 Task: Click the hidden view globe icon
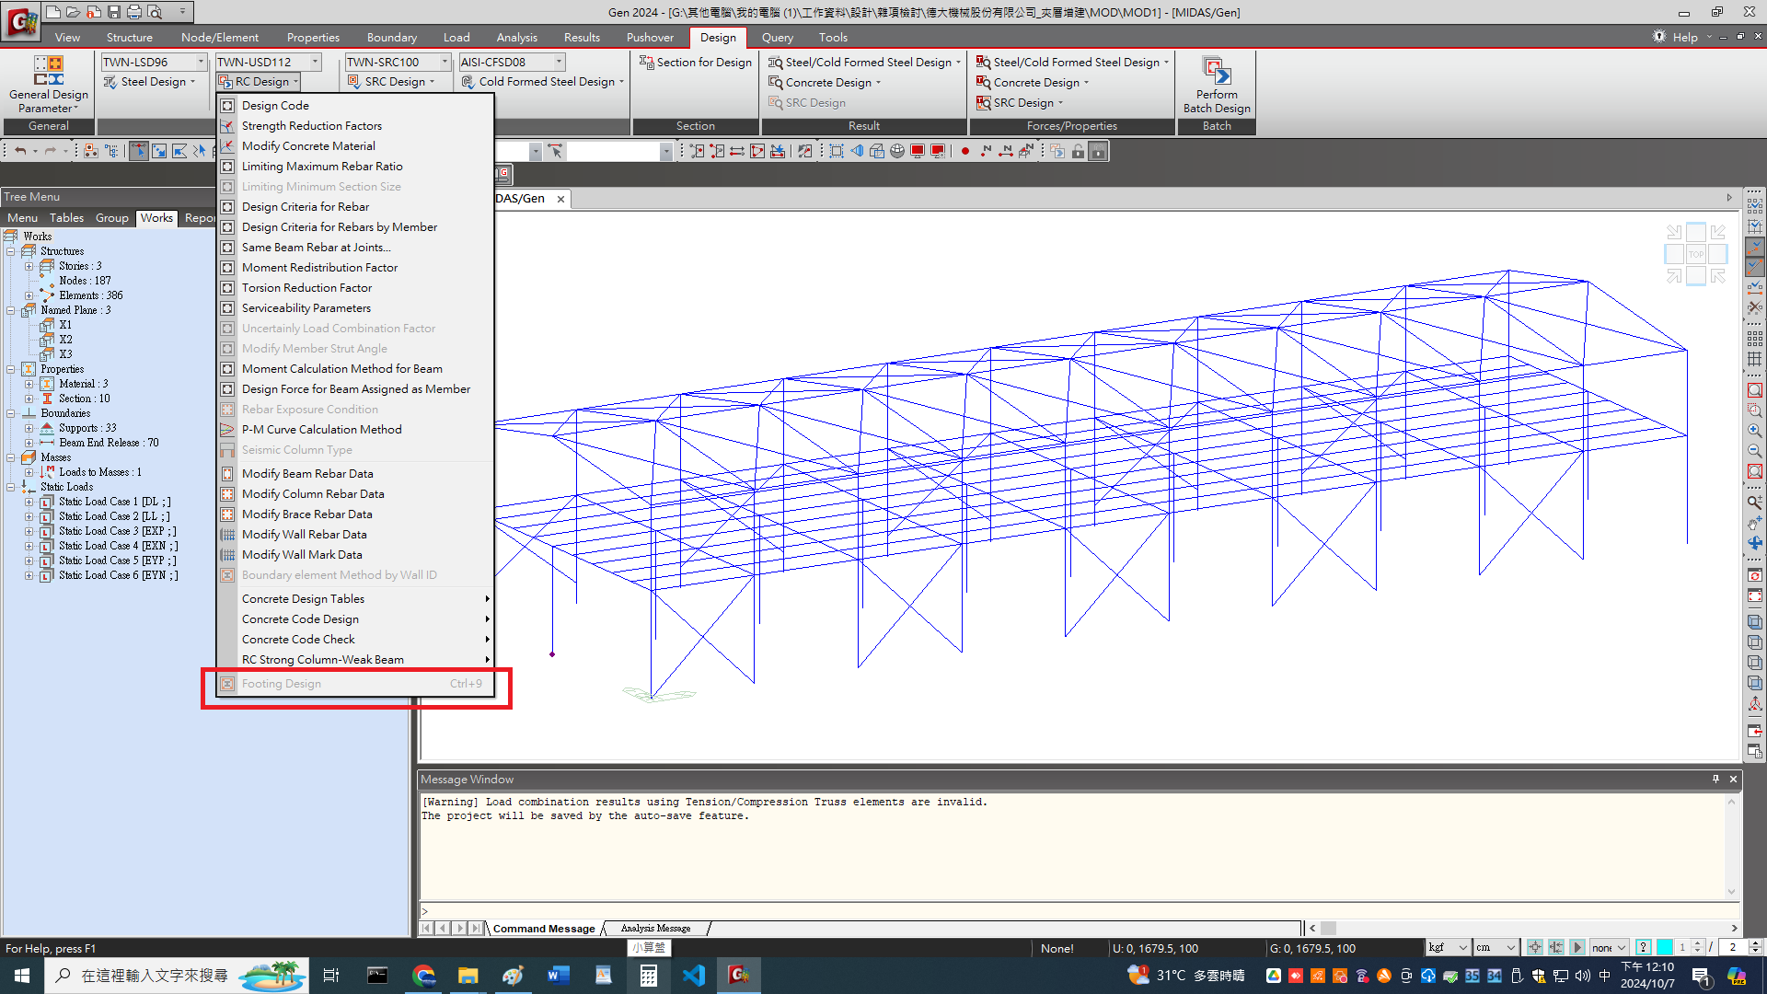click(897, 151)
